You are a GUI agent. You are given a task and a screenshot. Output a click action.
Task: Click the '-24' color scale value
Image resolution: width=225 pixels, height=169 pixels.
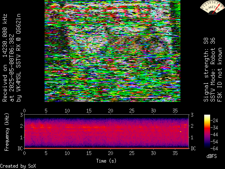[214, 120]
